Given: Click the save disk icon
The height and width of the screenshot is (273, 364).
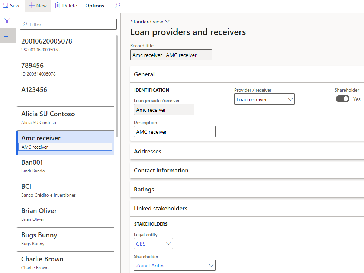Looking at the screenshot, I should pyautogui.click(x=5, y=5).
